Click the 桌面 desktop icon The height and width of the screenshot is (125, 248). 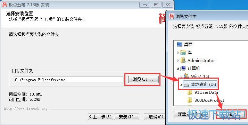click(180, 44)
